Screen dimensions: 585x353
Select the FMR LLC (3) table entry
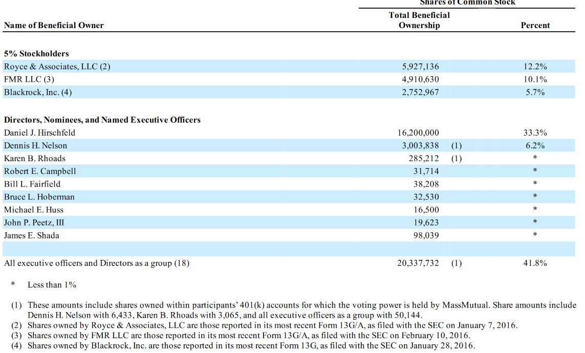pos(29,79)
